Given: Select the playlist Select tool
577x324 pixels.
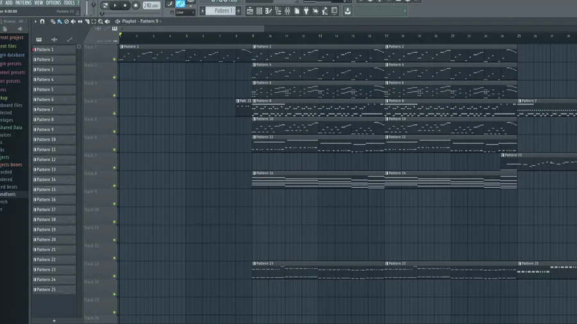Looking at the screenshot, I should (94, 22).
